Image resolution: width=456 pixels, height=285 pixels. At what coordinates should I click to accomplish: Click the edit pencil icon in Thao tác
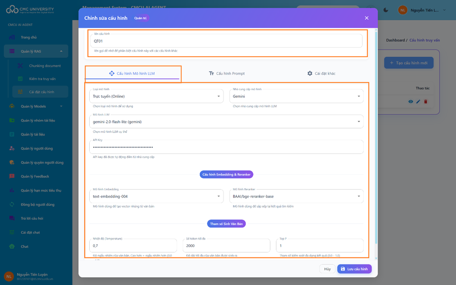[x=418, y=102]
